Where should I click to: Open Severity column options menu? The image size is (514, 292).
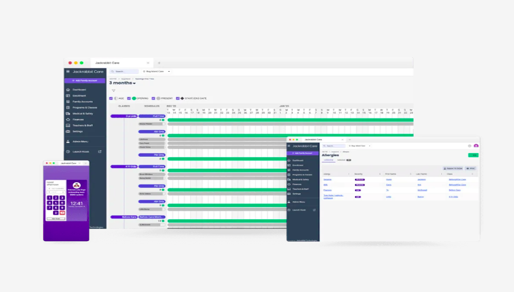click(x=380, y=174)
